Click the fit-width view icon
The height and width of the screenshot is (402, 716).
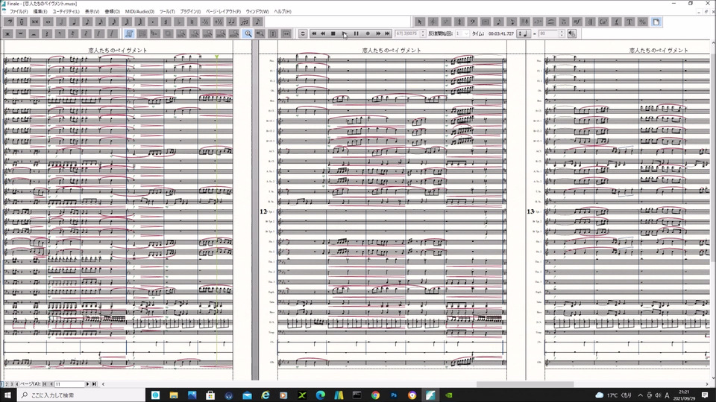(286, 33)
